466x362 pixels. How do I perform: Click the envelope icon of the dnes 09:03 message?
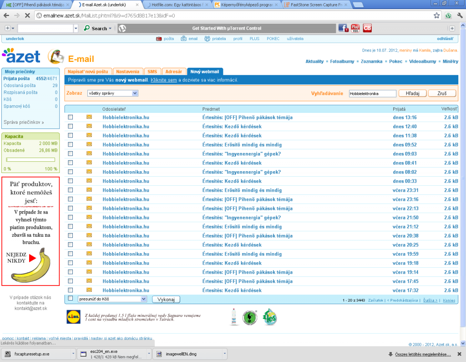89,153
